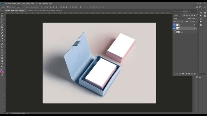Open the Layers icon in the collapsed dock
The image size is (207, 116).
(x=201, y=22)
